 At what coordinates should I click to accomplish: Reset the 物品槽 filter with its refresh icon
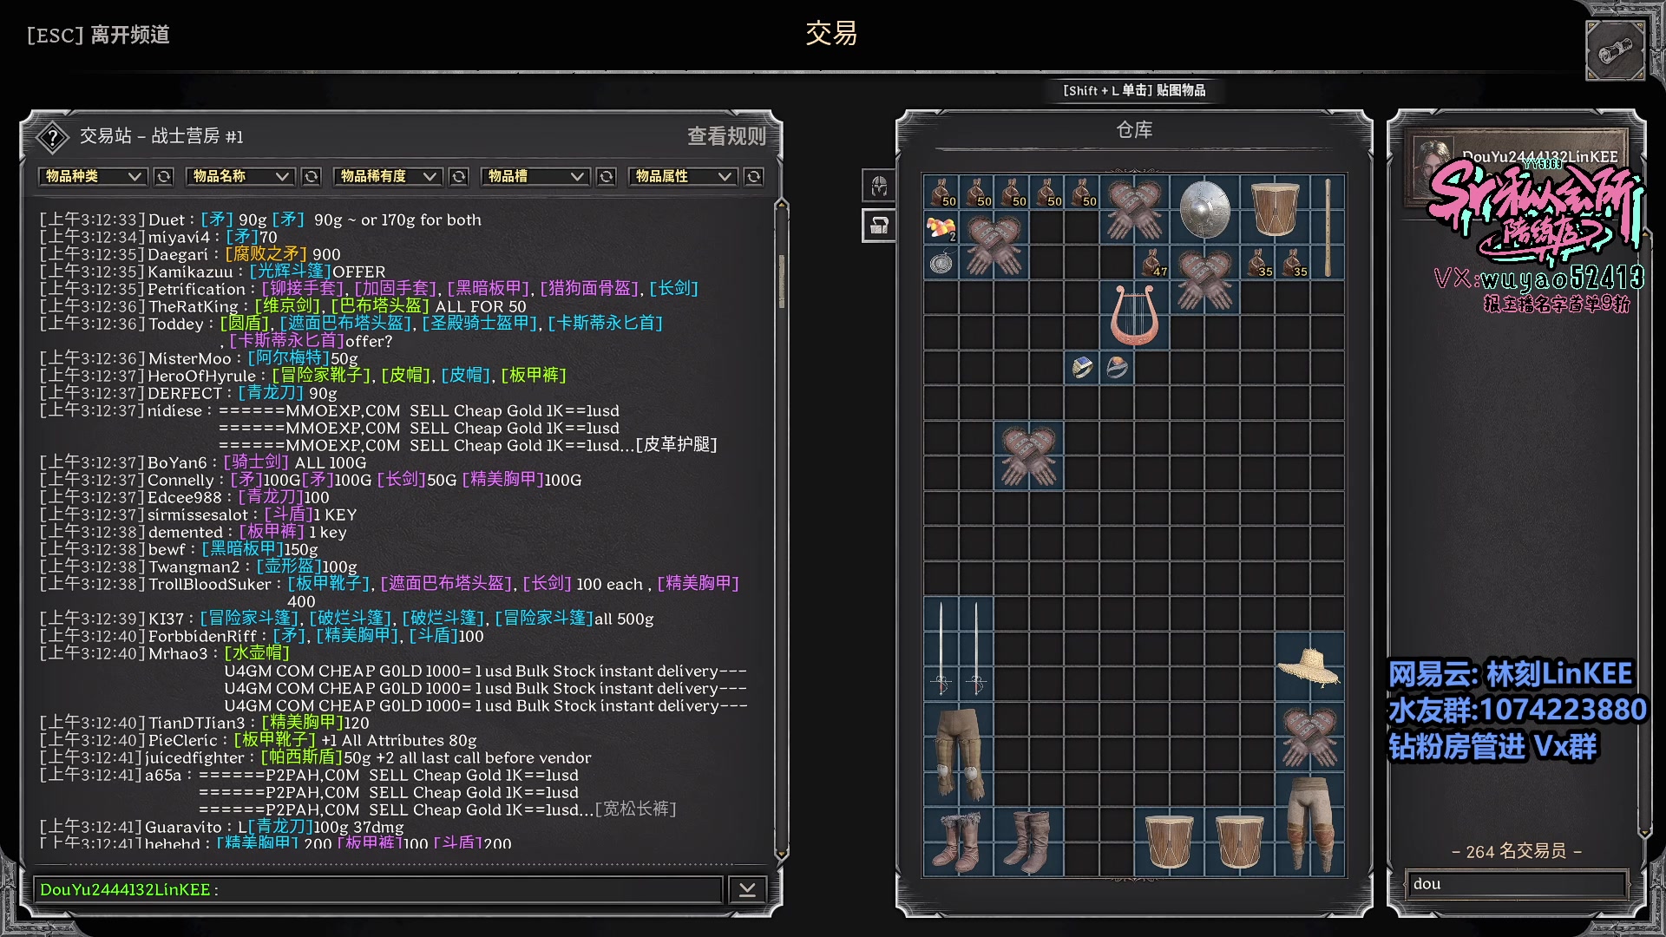607,176
